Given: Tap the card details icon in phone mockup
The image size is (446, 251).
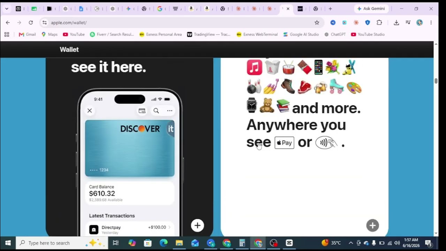Looking at the screenshot, I should tap(142, 111).
